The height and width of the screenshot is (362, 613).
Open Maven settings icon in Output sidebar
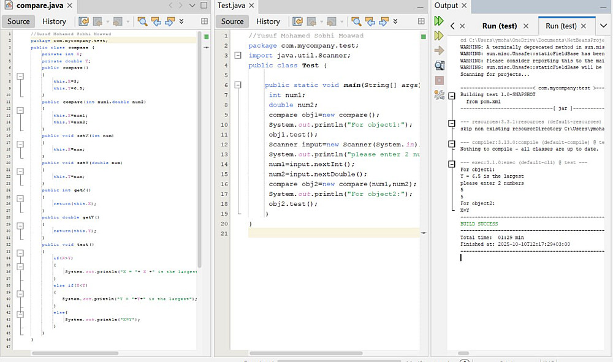(x=439, y=94)
